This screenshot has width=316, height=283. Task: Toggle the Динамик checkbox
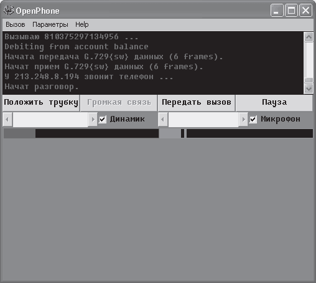103,120
